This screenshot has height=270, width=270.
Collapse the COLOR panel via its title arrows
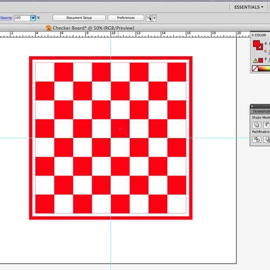click(253, 35)
